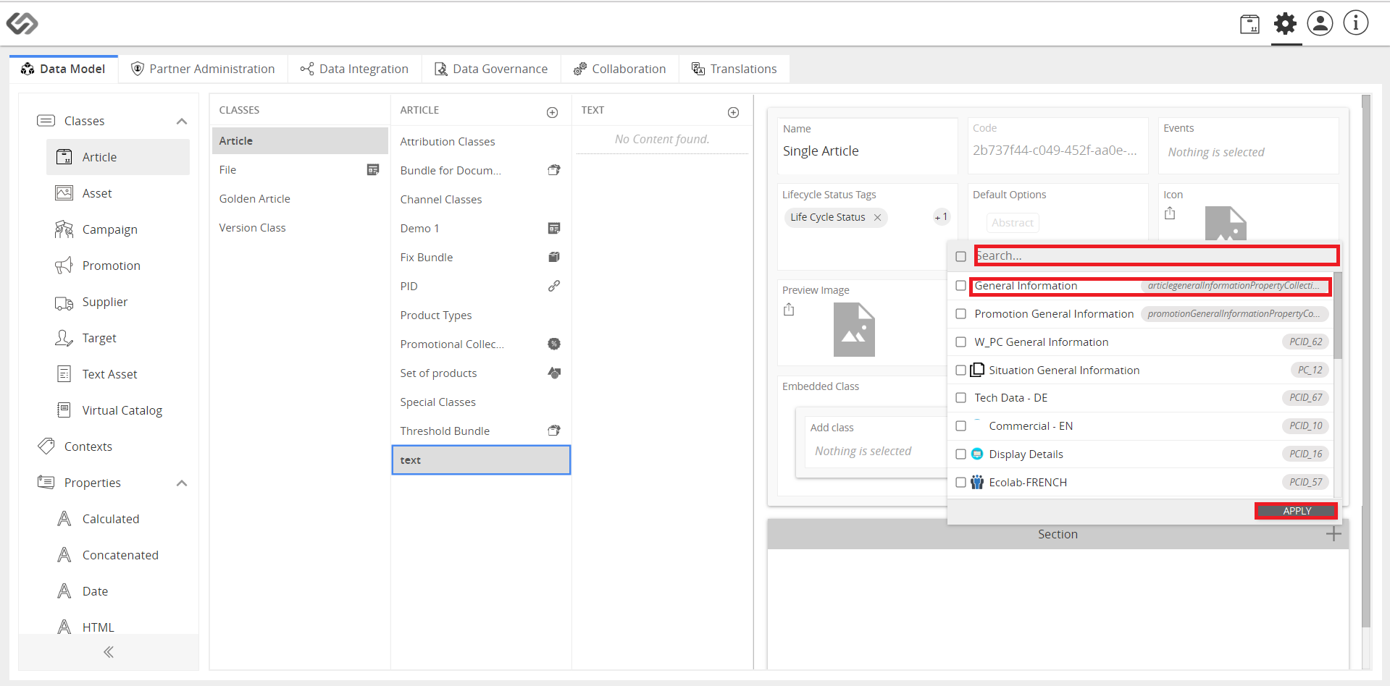Switch to the Data Model tab

pos(64,69)
